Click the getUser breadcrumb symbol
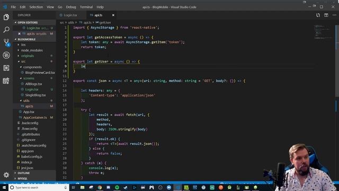 105,22
